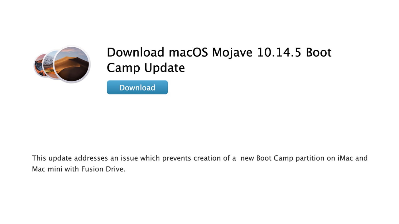The width and height of the screenshot is (399, 224).
Task: Select the word "Download" in the page heading
Action: click(x=136, y=52)
